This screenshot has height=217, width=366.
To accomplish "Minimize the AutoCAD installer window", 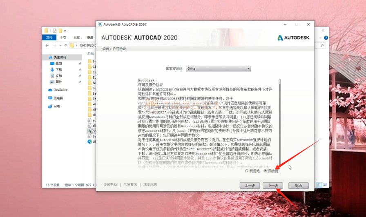I will (285, 24).
